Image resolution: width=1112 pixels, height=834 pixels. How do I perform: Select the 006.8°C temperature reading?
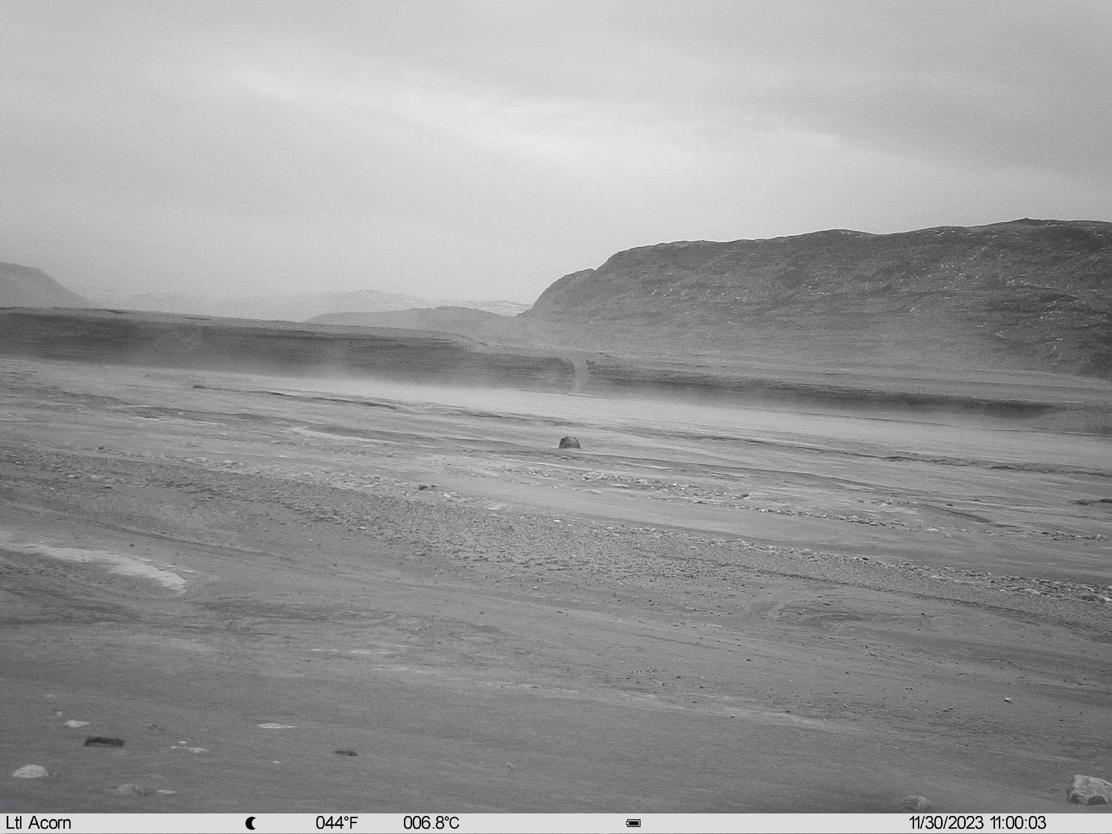point(431,823)
